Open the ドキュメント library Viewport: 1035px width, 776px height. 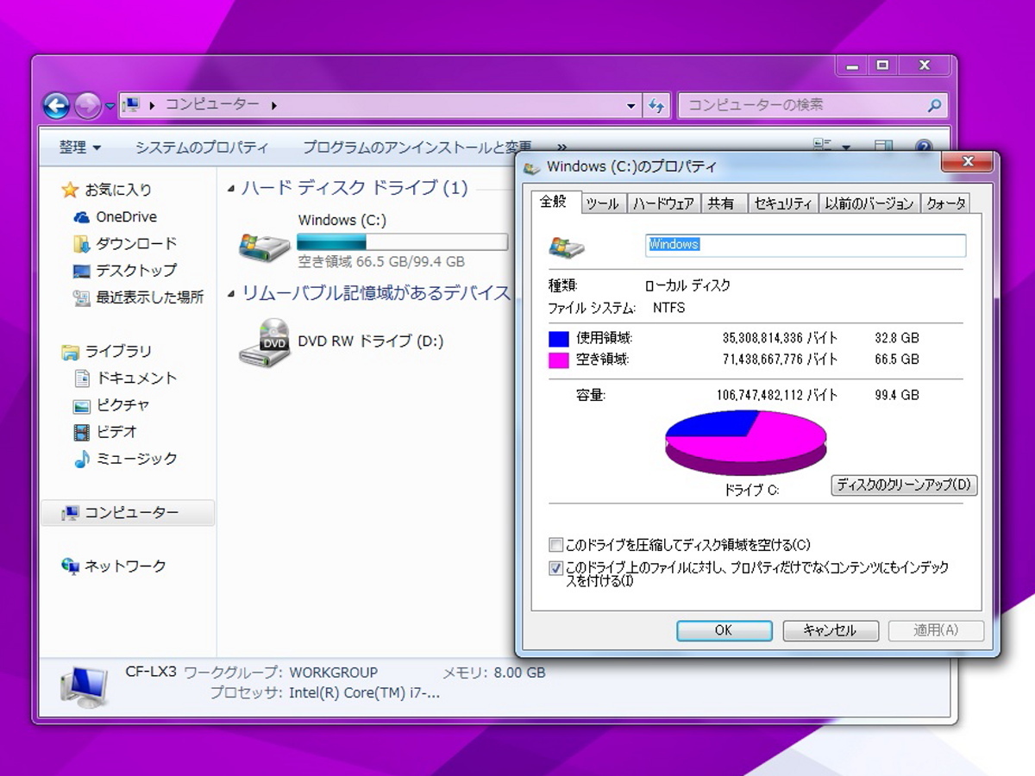click(x=135, y=378)
